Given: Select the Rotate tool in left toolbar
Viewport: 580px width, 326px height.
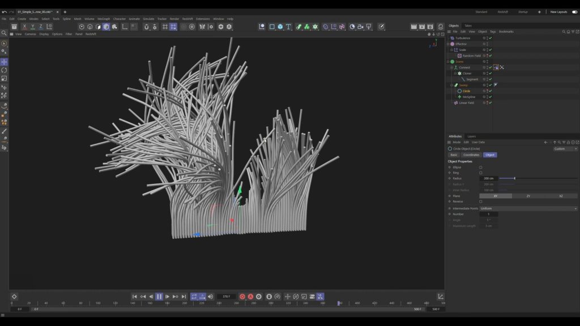Looking at the screenshot, I should point(4,70).
